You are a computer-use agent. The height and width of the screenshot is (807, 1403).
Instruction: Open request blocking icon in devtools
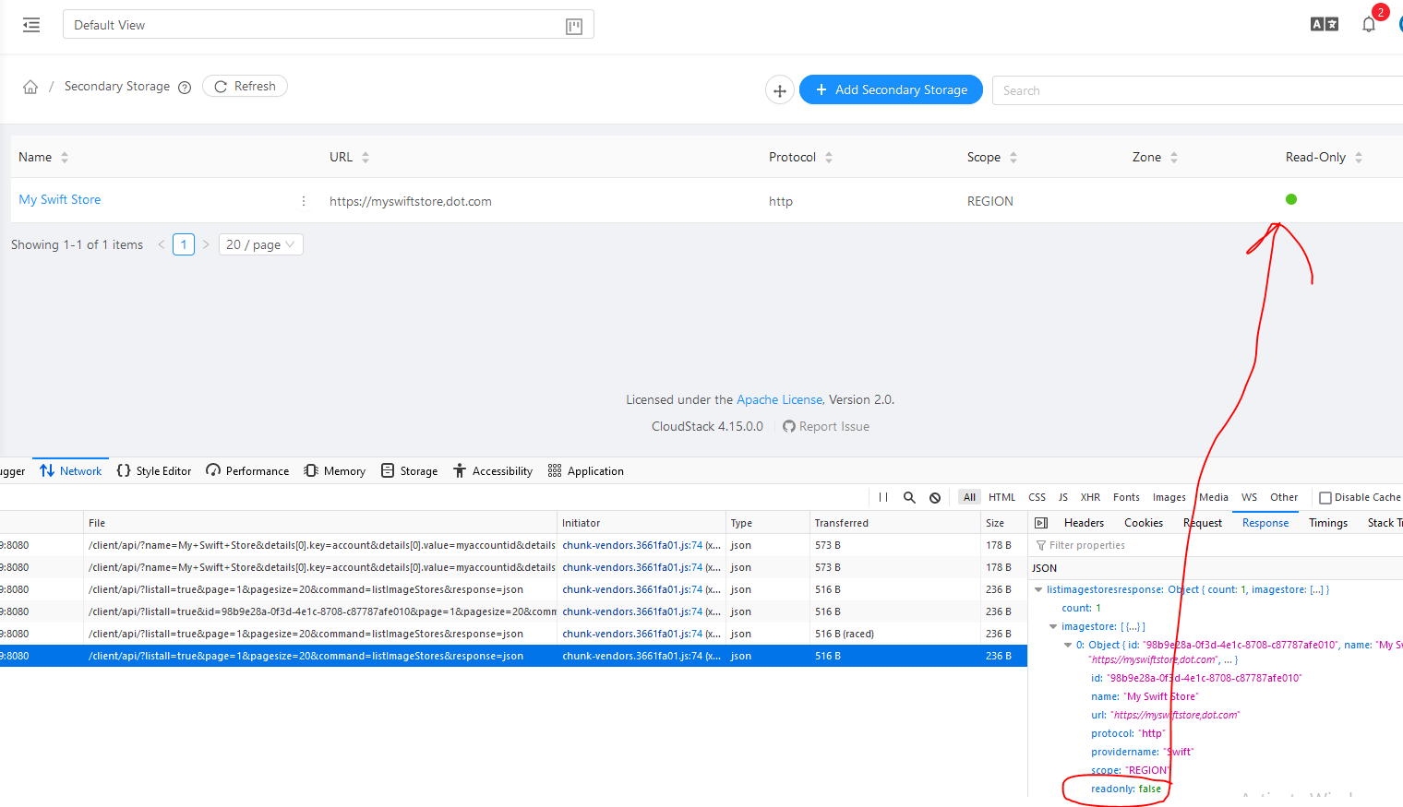[x=935, y=497]
